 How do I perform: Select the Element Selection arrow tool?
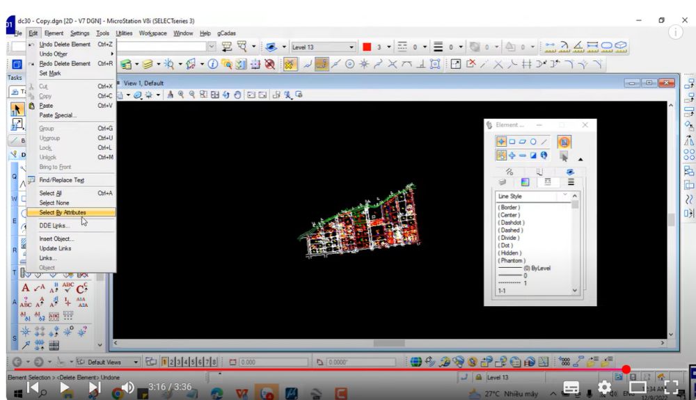18,109
